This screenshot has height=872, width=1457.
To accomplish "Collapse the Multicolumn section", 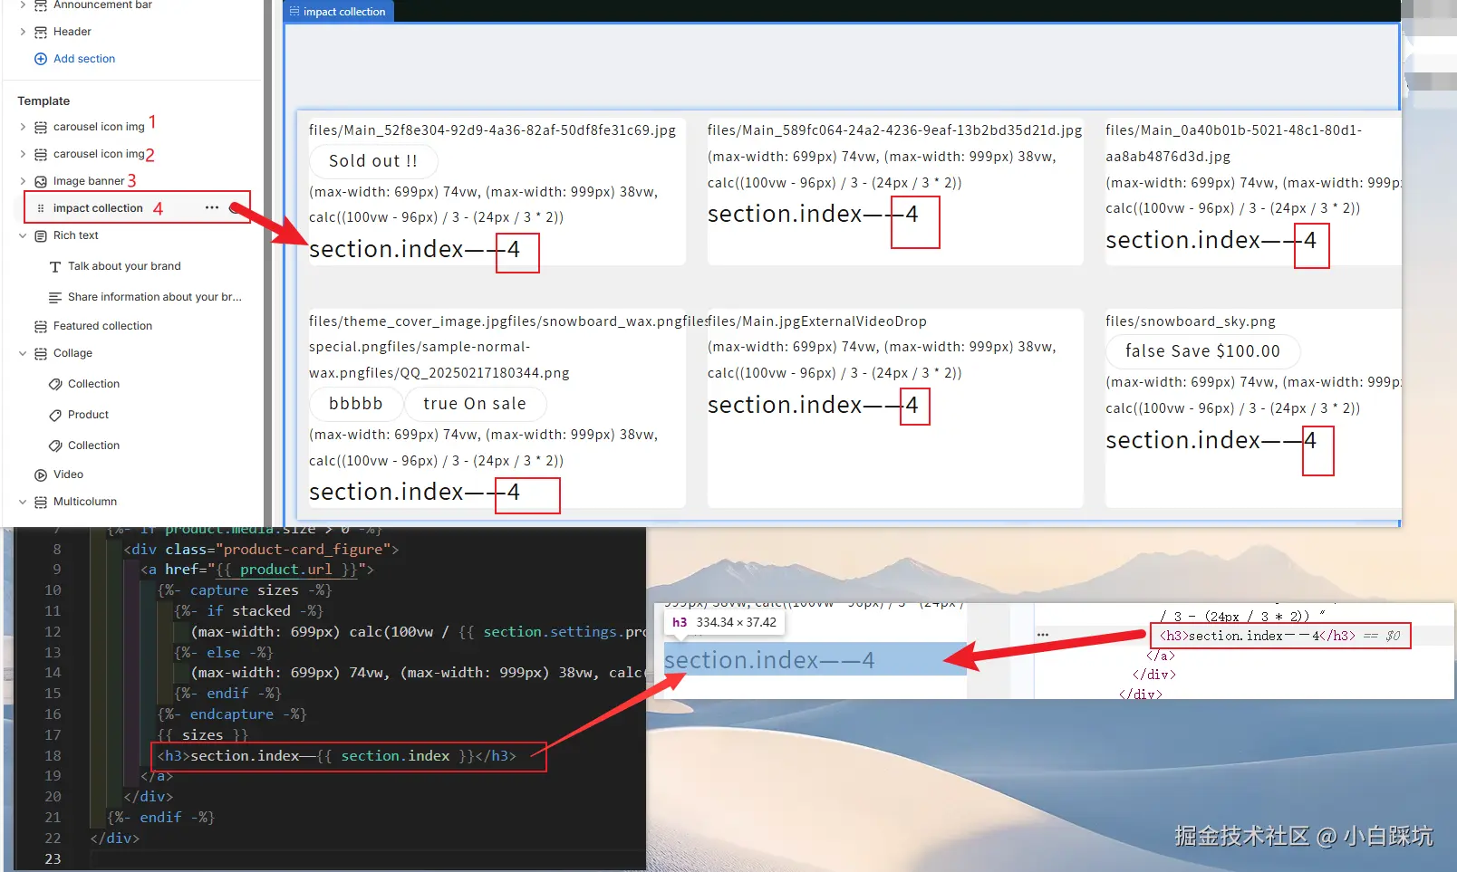I will (x=23, y=502).
